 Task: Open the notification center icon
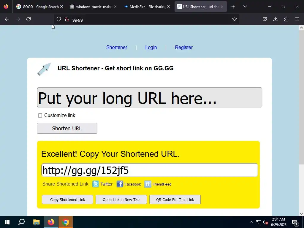click(x=294, y=222)
